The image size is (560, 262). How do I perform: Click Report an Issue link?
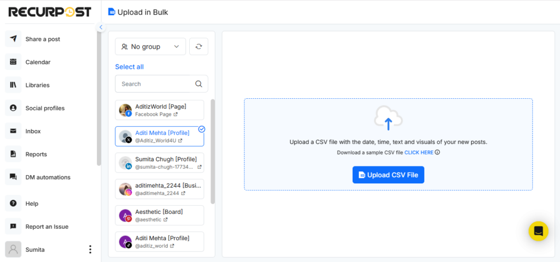click(x=47, y=227)
